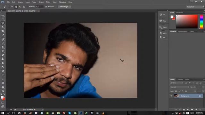Open the Essentials workspace dropdown

(195, 7)
